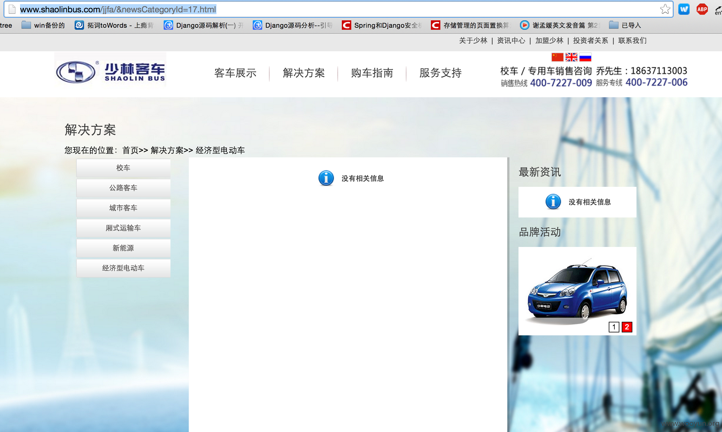Expand the tree bookmark folder on far left
The height and width of the screenshot is (432, 722).
[6, 25]
